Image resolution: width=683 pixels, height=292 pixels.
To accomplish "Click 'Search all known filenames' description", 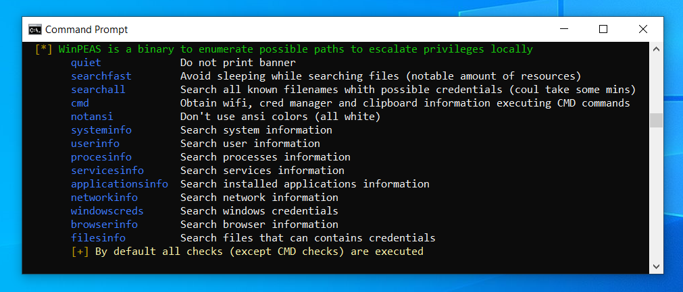I will point(408,90).
